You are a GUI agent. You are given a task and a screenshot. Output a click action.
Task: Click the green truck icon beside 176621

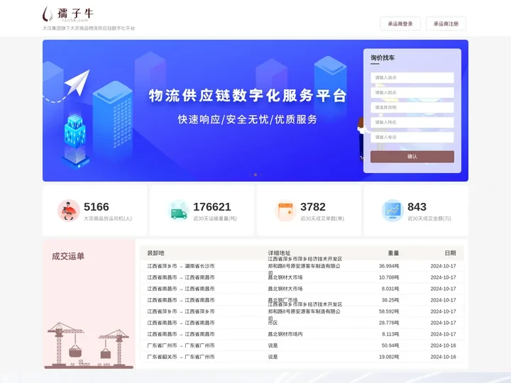click(179, 211)
